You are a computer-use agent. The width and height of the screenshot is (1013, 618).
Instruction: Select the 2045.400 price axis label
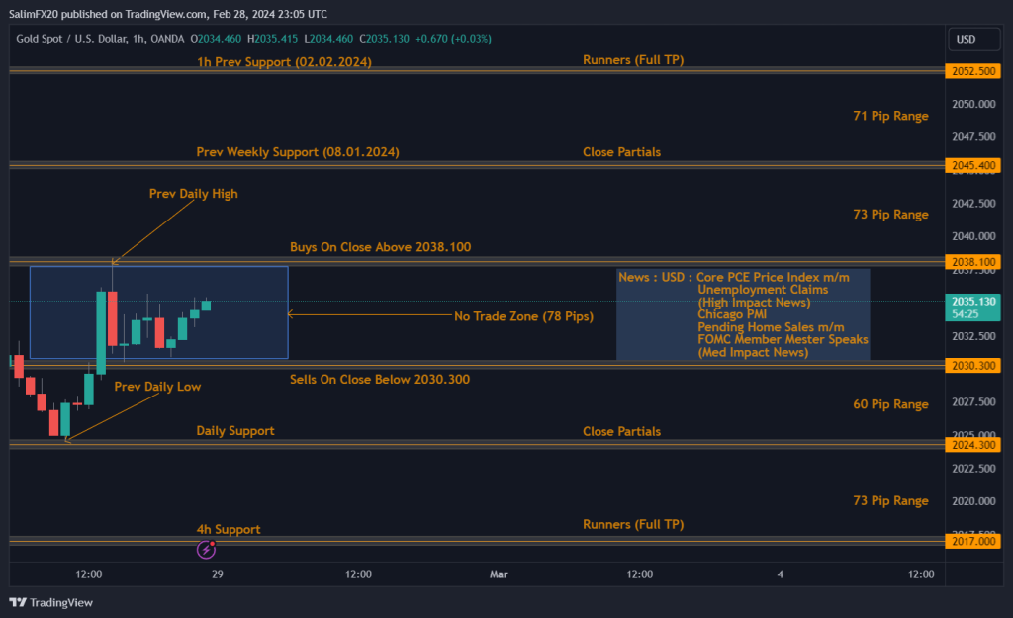(973, 165)
